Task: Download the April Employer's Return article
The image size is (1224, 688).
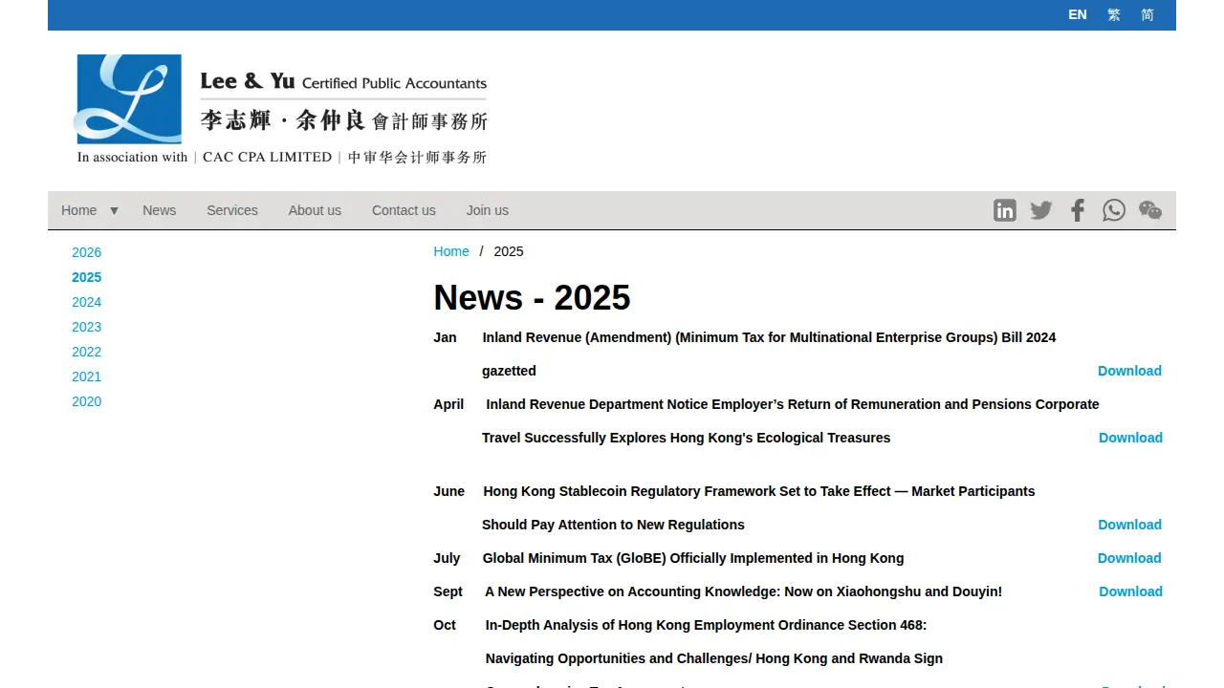Action: pyautogui.click(x=1130, y=438)
